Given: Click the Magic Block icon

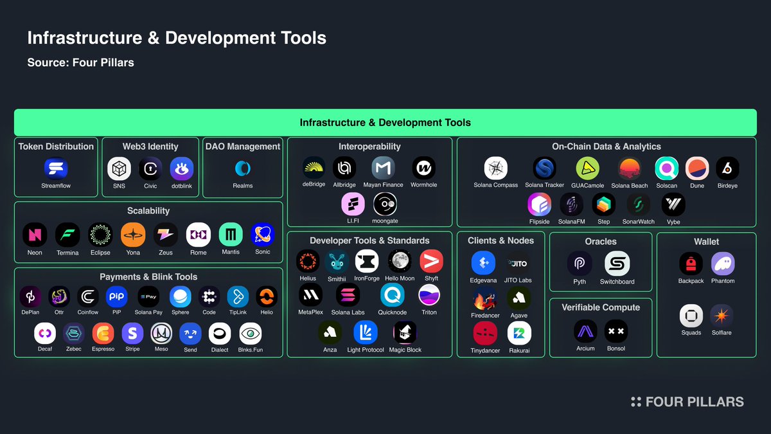Looking at the screenshot, I should 405,333.
